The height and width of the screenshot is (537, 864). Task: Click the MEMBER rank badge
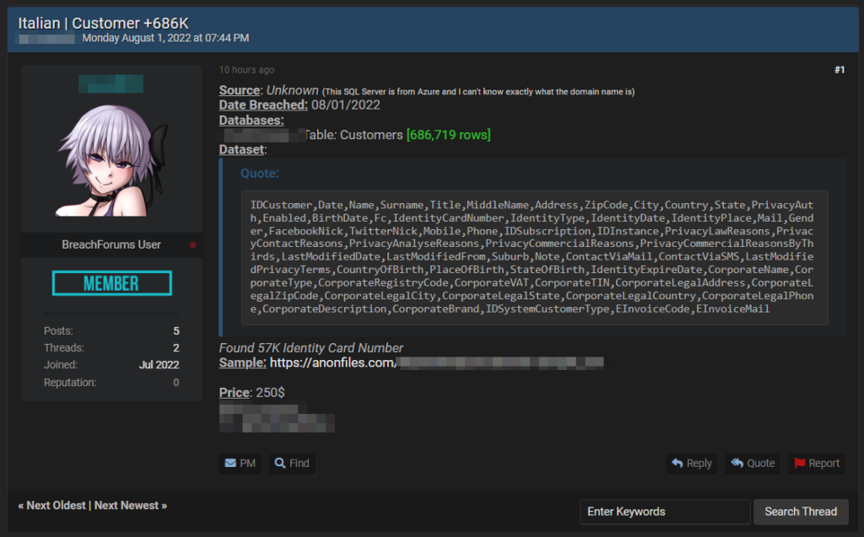[x=111, y=283]
